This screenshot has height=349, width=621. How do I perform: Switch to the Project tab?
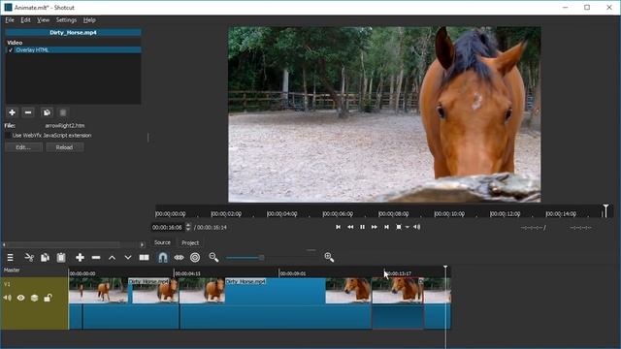click(x=190, y=242)
